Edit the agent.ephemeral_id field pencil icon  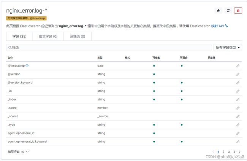pyautogui.click(x=238, y=133)
